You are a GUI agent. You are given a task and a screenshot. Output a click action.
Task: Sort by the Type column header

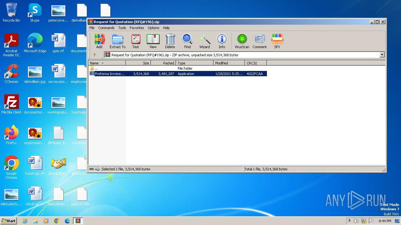pyautogui.click(x=195, y=63)
